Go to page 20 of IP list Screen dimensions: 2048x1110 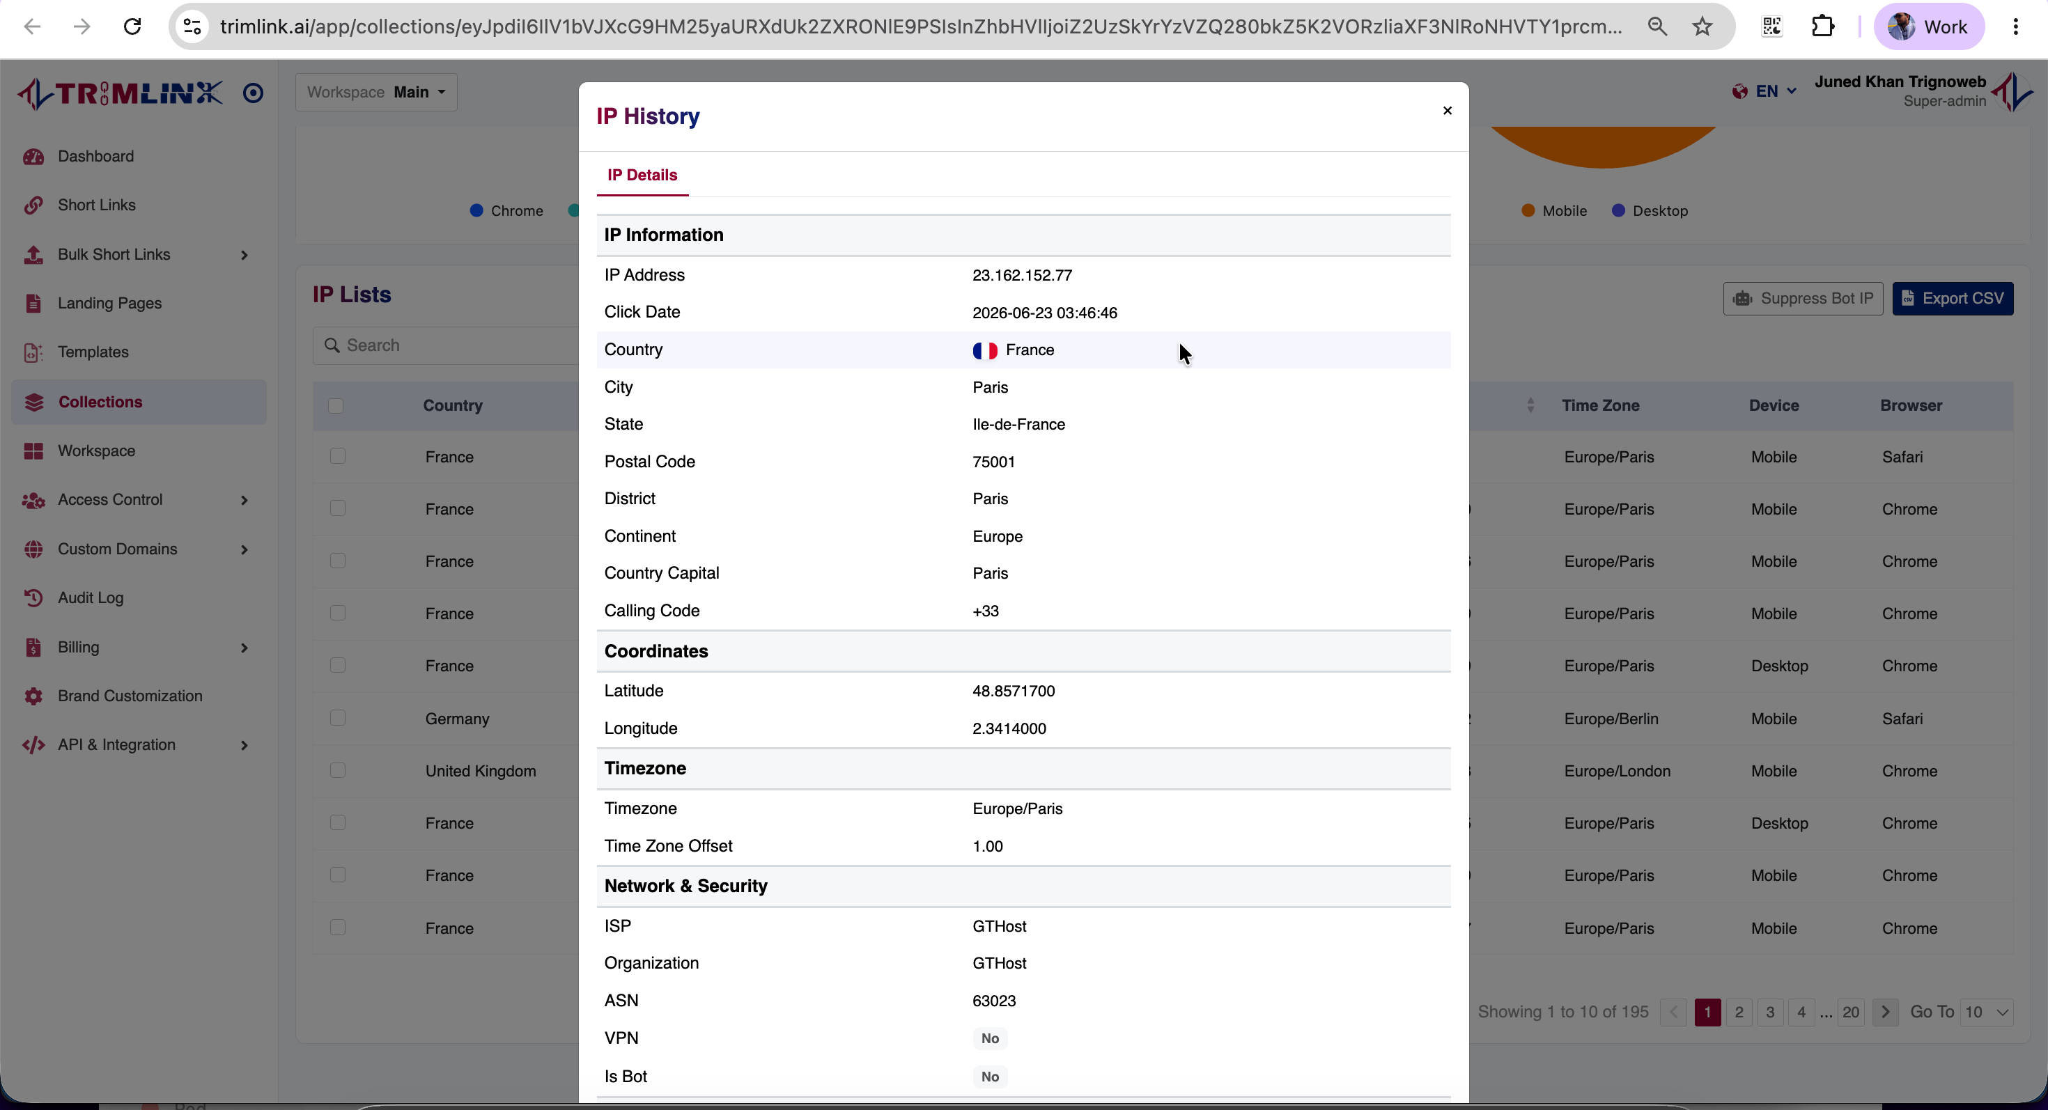tap(1851, 1013)
